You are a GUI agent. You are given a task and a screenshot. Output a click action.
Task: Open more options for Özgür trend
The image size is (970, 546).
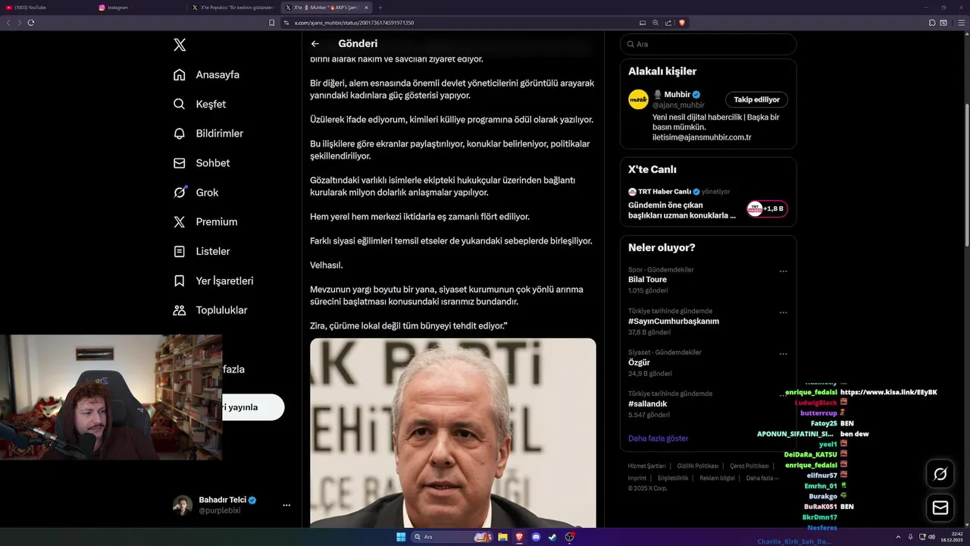coord(784,354)
